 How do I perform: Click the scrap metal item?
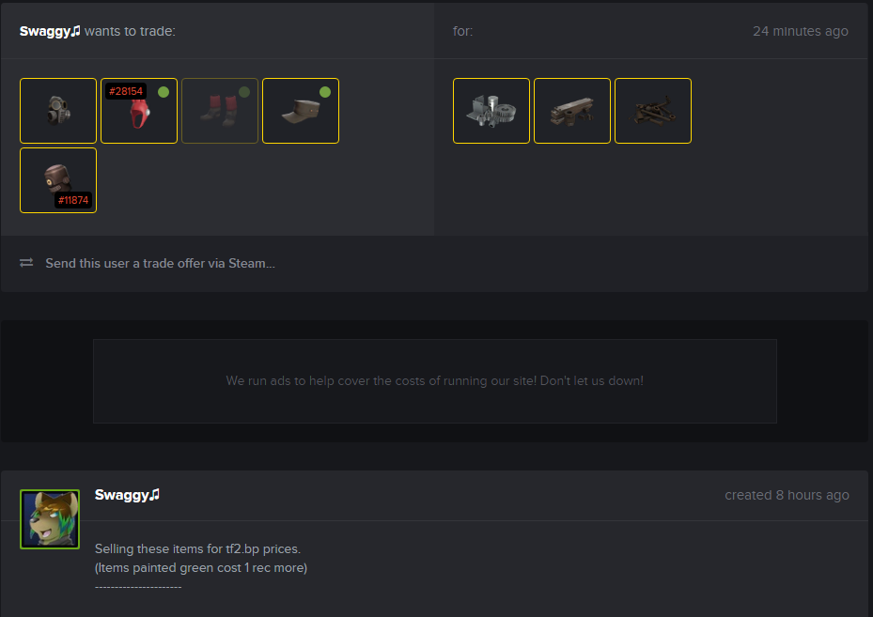pyautogui.click(x=653, y=111)
